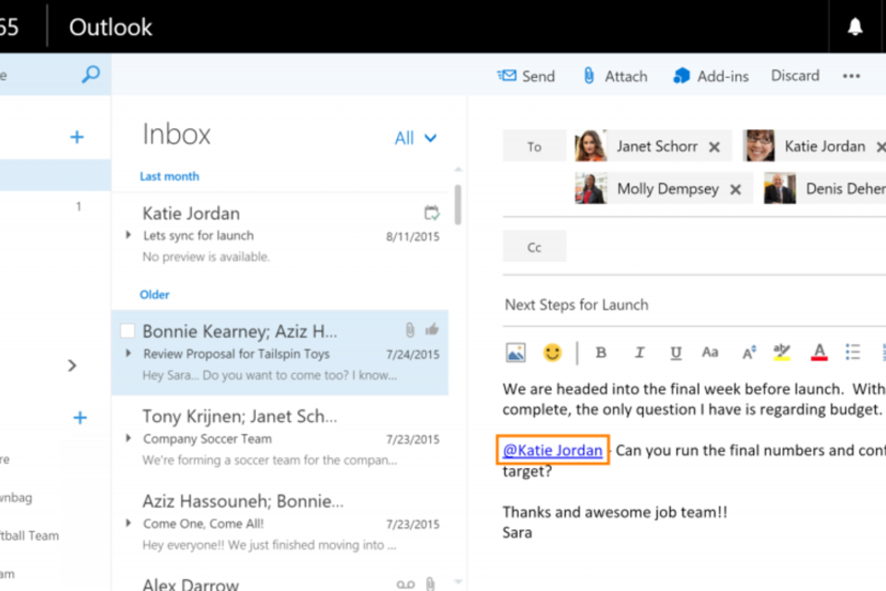Edit the subject Next Steps for Launch
The height and width of the screenshot is (591, 886).
tap(694, 305)
